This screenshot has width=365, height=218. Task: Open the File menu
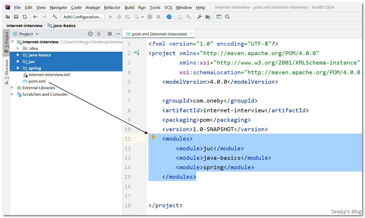click(x=17, y=7)
